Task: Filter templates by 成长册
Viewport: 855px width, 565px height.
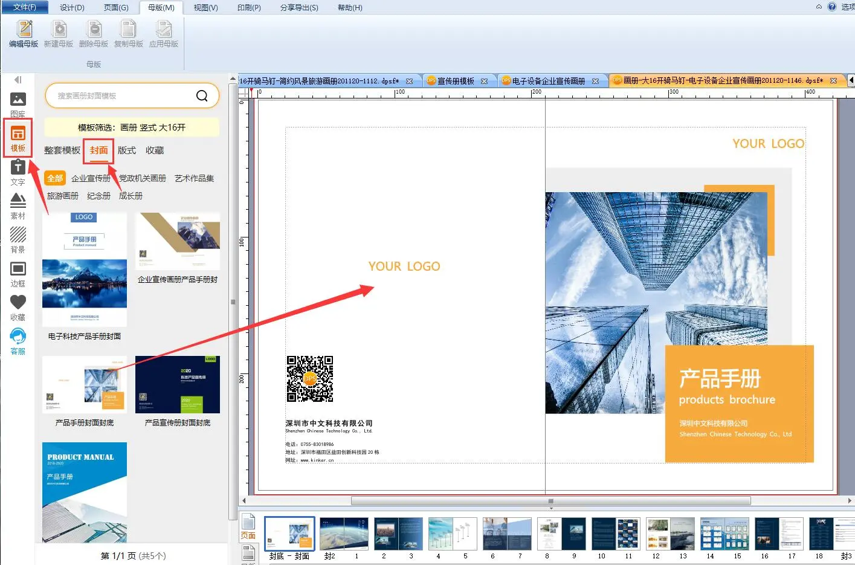Action: tap(131, 196)
